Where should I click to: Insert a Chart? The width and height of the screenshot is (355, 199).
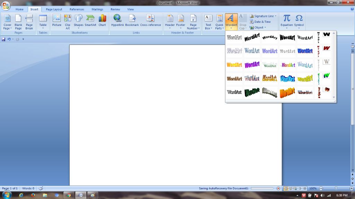[102, 20]
